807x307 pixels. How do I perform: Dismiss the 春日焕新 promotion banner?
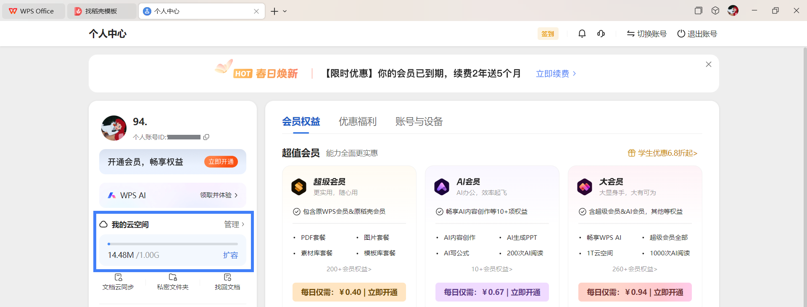(x=709, y=64)
